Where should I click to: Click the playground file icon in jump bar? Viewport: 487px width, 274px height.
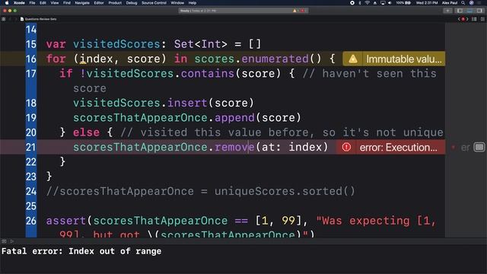point(22,19)
